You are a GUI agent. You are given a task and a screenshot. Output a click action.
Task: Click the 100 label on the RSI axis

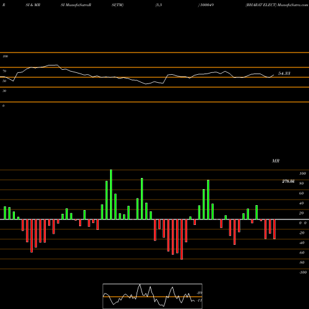5,56
